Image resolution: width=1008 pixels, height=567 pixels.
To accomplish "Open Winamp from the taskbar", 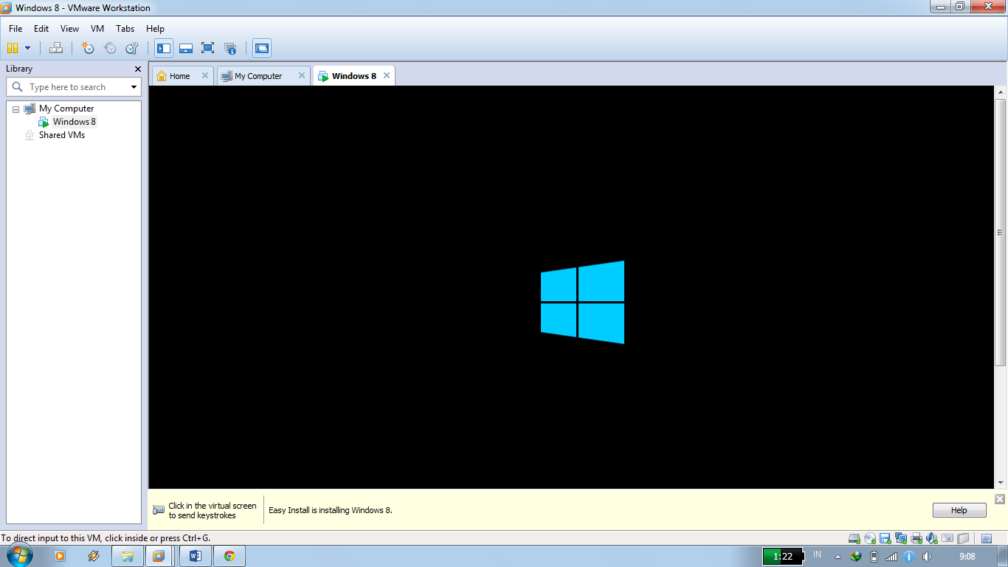I will pyautogui.click(x=93, y=556).
